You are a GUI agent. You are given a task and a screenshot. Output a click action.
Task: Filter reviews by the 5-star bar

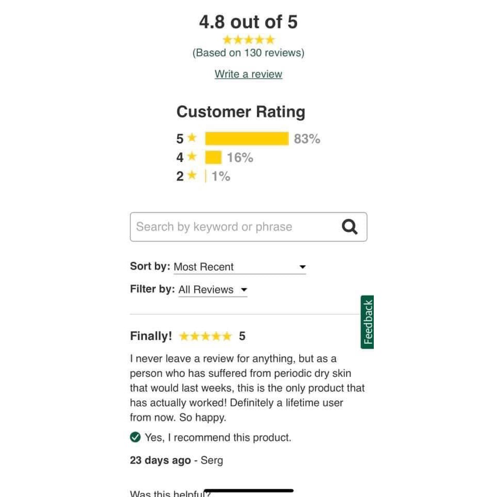click(246, 138)
